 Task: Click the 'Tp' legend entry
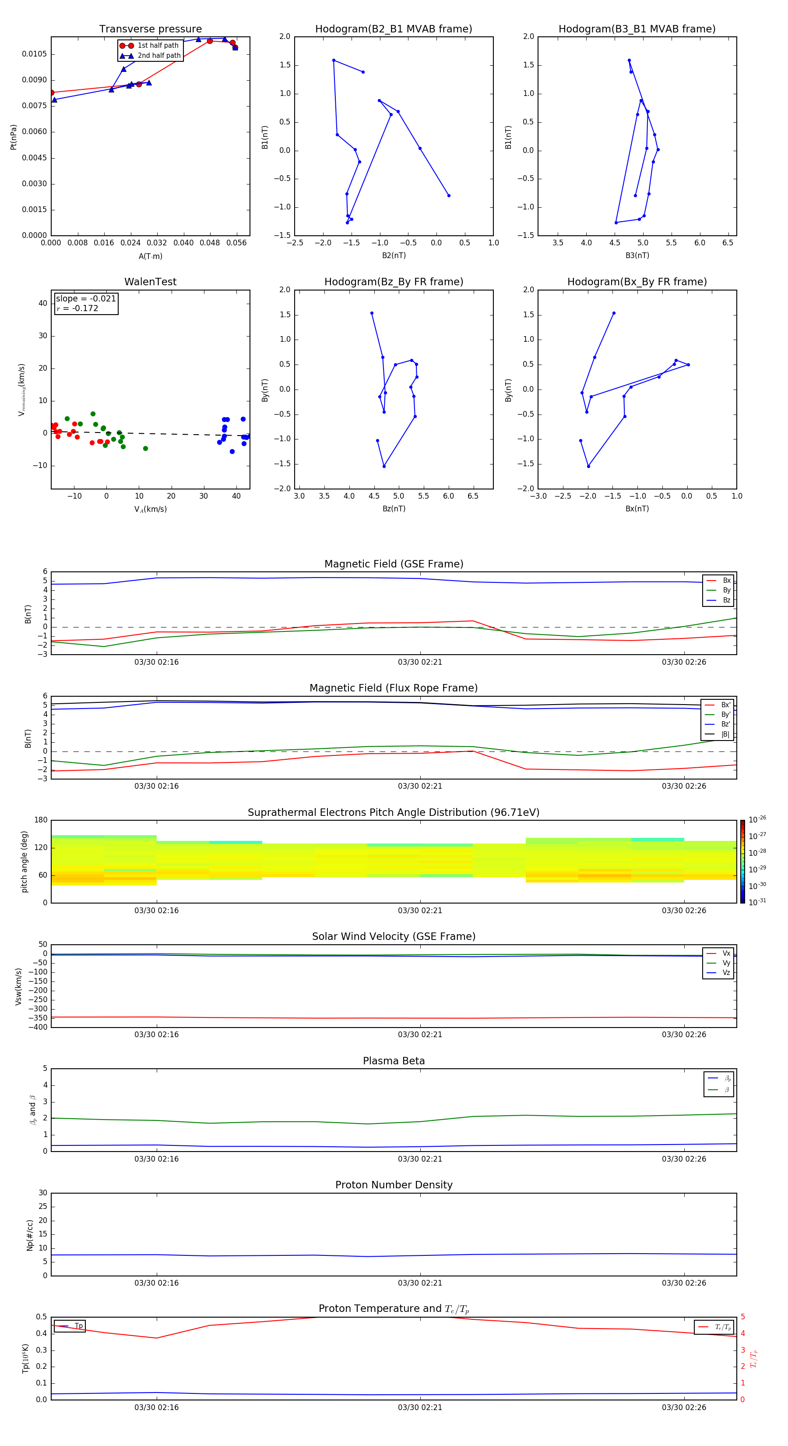click(70, 1326)
